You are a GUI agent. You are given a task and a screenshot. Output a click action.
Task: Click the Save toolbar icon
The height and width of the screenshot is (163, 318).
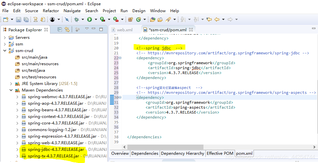coord(19,19)
